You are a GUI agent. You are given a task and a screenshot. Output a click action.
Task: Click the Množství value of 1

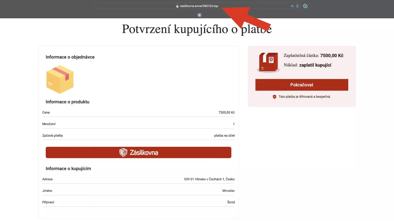(233, 124)
